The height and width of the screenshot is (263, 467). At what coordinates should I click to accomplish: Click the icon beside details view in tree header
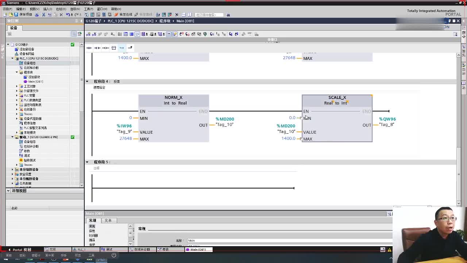[x=80, y=34]
